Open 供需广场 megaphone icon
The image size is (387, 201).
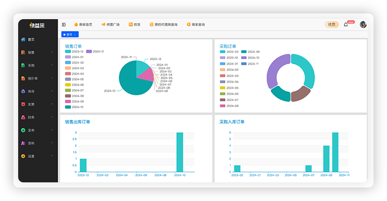(x=103, y=24)
